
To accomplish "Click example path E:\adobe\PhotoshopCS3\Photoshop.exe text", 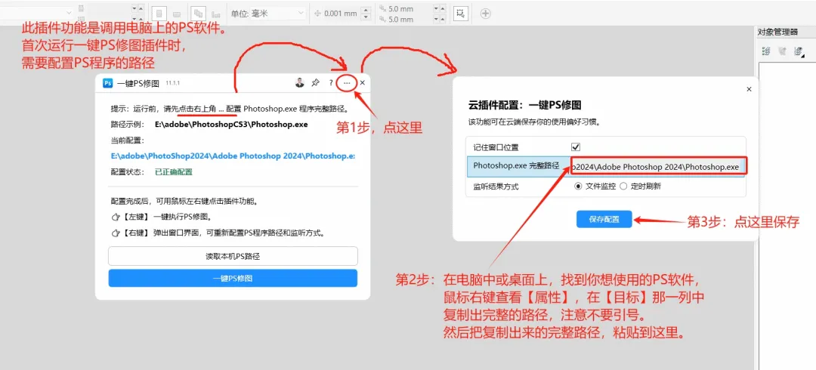I will [232, 125].
